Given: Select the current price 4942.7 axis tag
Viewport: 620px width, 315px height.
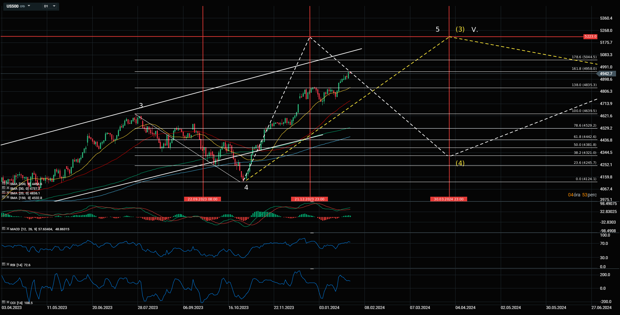Looking at the screenshot, I should [x=606, y=74].
